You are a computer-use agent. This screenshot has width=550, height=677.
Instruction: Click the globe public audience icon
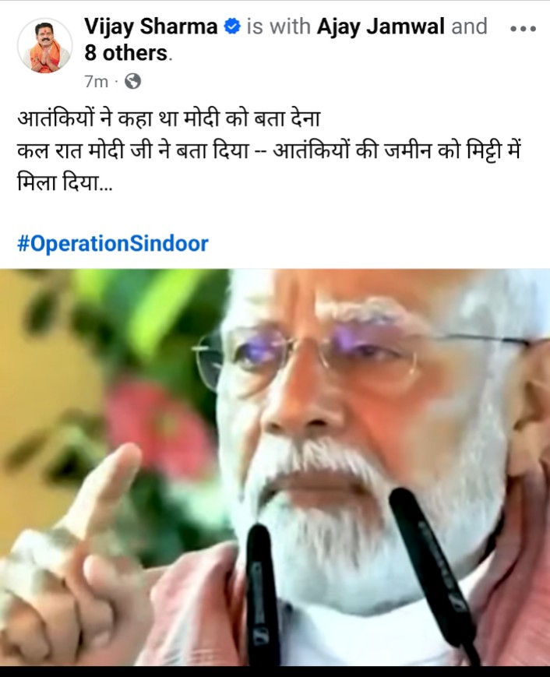tap(132, 81)
